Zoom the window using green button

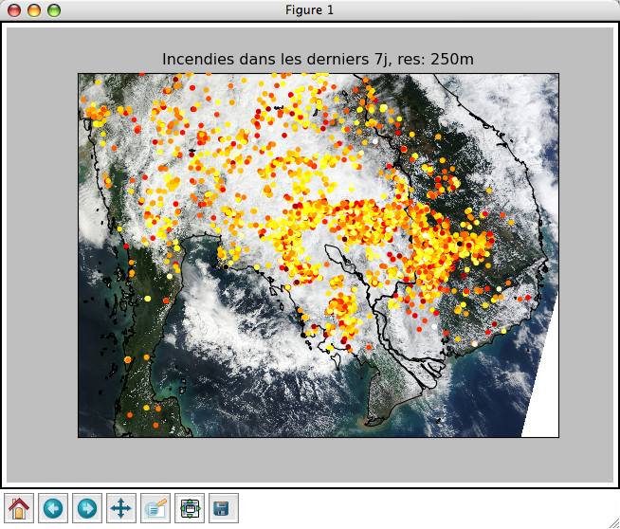click(54, 10)
